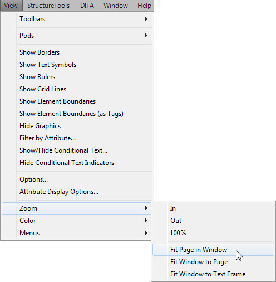This screenshot has width=276, height=282.
Task: Open the DITA menu
Action: point(87,6)
